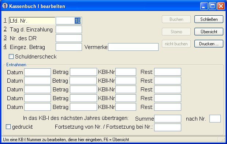Click the KBII-Nr field in fifth Entnahmen row
The width and height of the screenshot is (227, 144).
pyautogui.click(x=126, y=107)
